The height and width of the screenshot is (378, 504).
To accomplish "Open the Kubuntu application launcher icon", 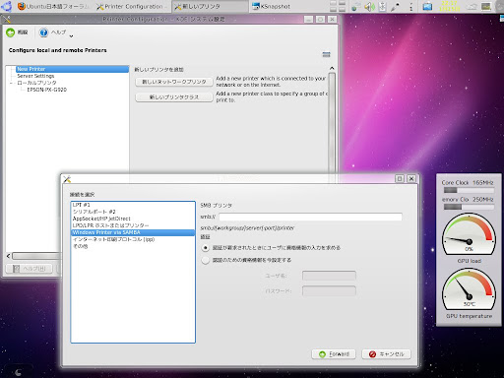I will coord(7,6).
